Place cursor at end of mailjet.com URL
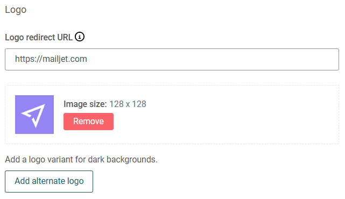Image resolution: width=345 pixels, height=199 pixels. (87, 59)
